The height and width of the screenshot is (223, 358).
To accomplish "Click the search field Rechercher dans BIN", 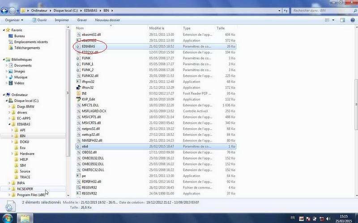I will [x=322, y=10].
